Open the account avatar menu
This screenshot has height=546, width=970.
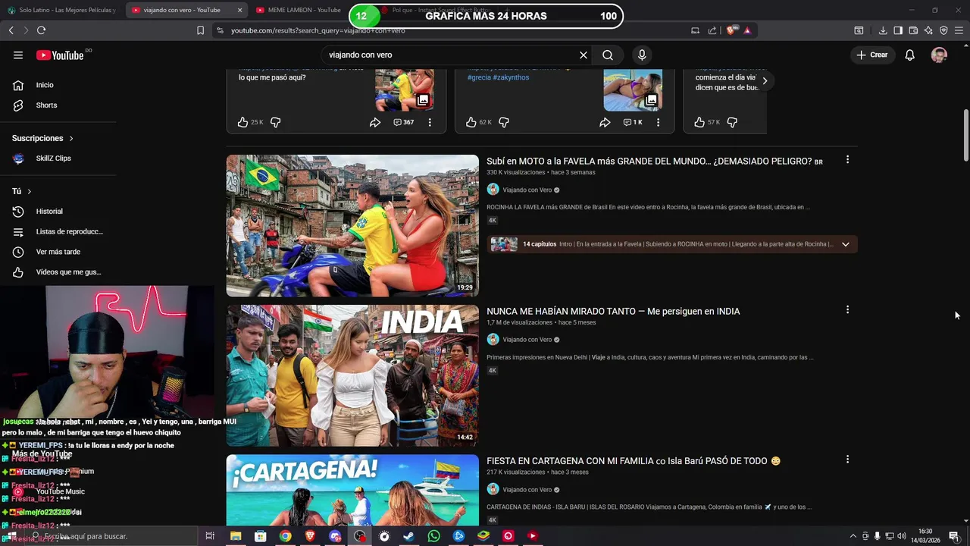pos(939,55)
